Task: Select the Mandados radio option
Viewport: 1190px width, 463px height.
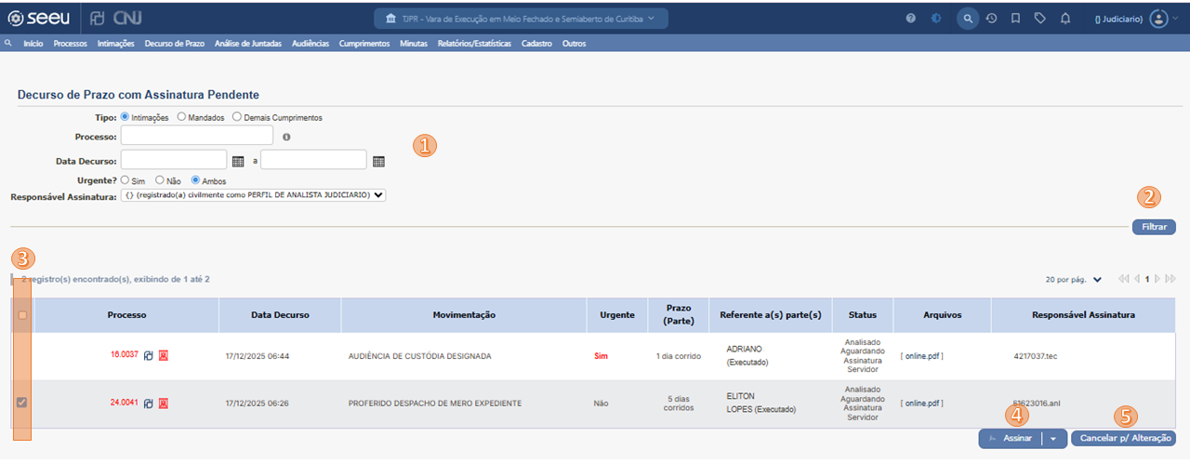Action: (x=181, y=117)
